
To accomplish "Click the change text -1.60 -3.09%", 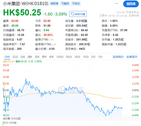I will pos(55,14).
